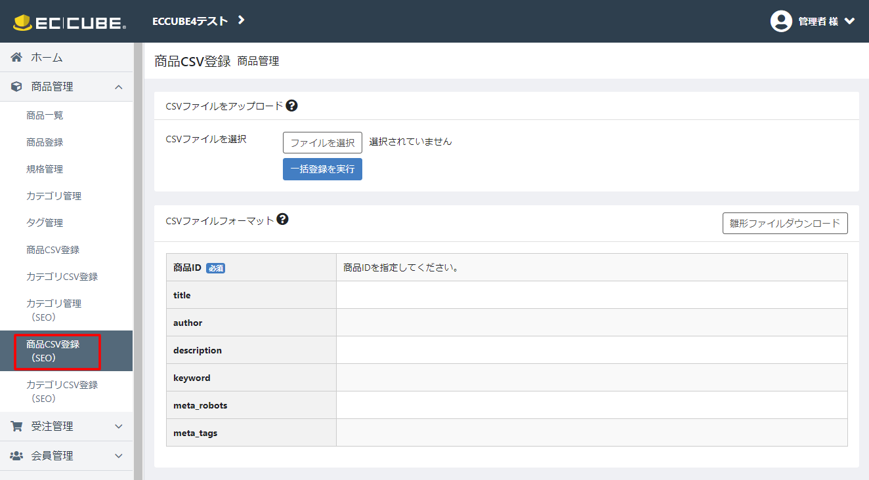
Task: Open help icon next to CSVファイルフォーマット
Action: tap(283, 219)
